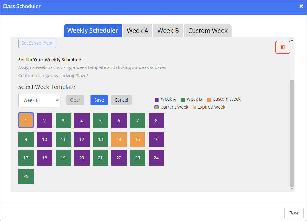Select week square 14
Viewport: 307px width, 221px height.
tap(119, 139)
